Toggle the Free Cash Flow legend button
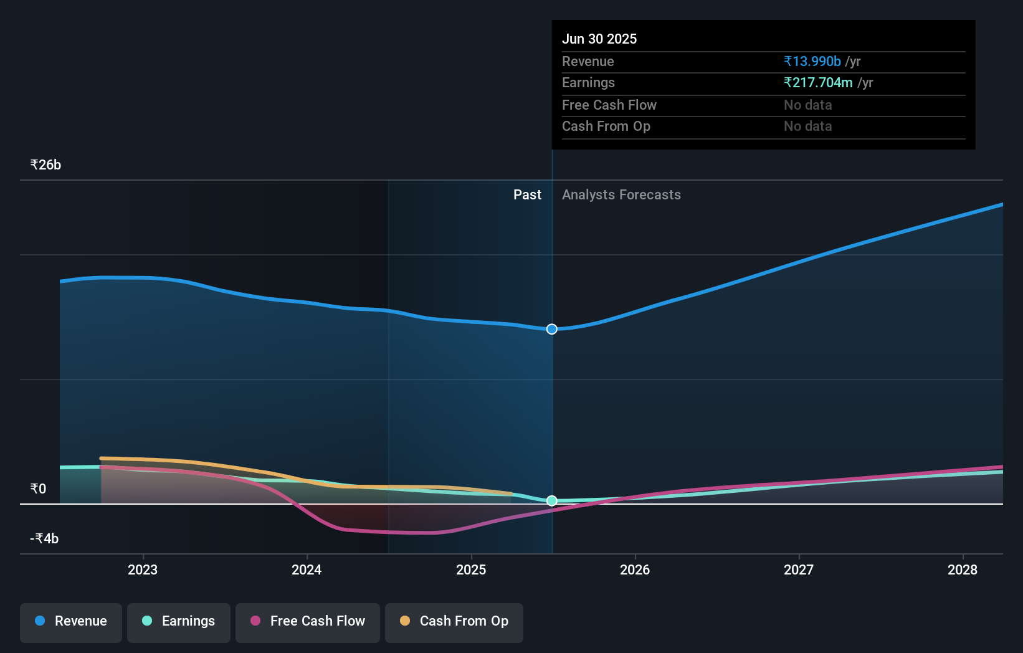The image size is (1023, 653). (x=308, y=622)
